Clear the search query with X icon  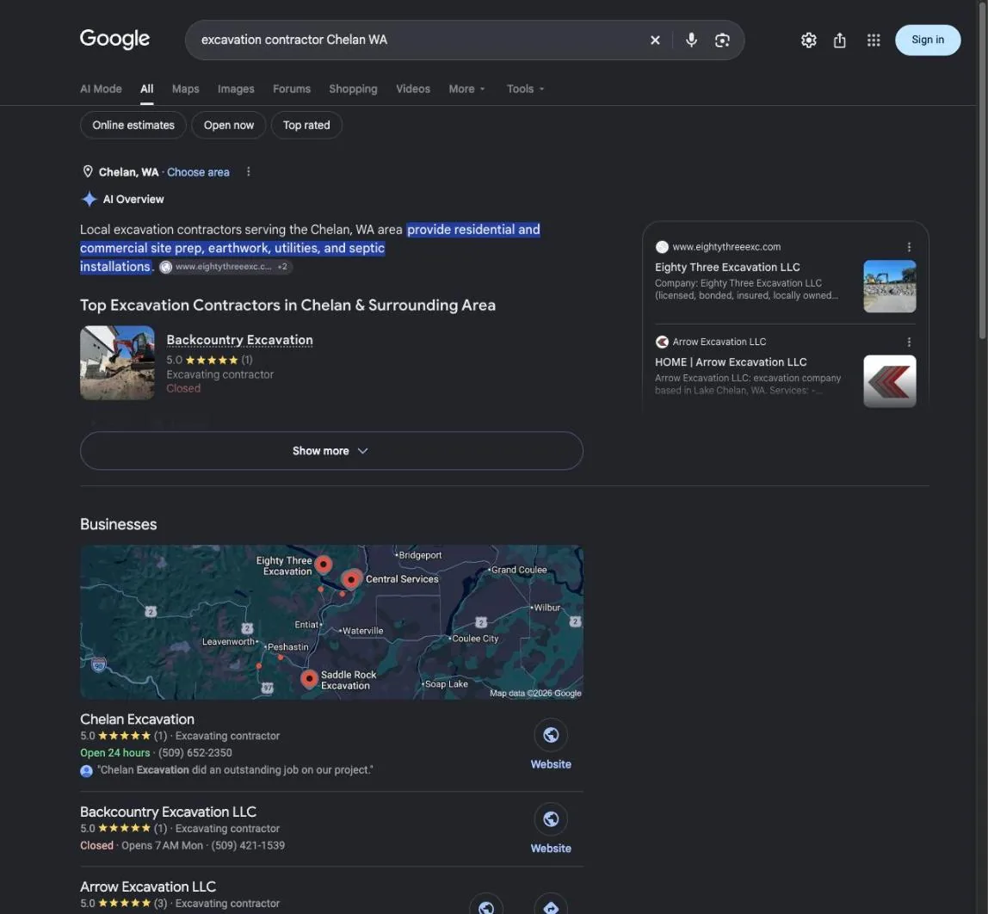655,40
